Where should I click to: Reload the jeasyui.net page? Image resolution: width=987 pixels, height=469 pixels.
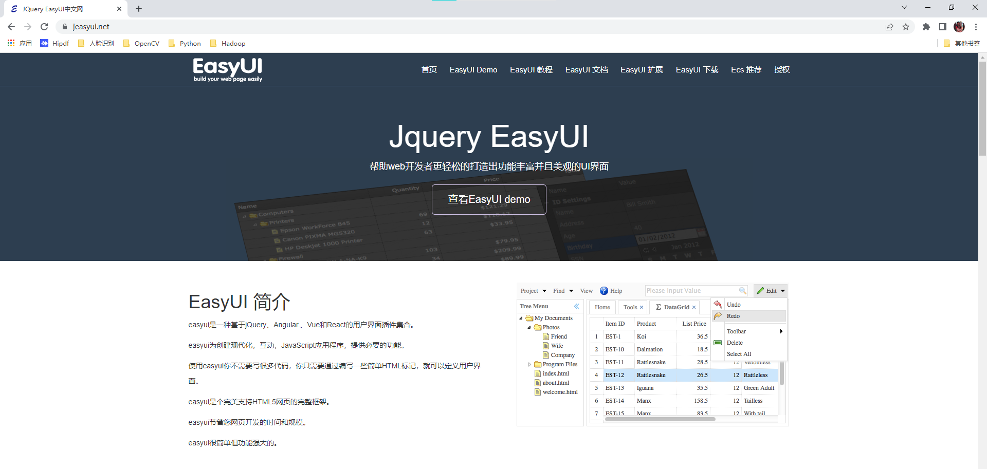coord(44,27)
